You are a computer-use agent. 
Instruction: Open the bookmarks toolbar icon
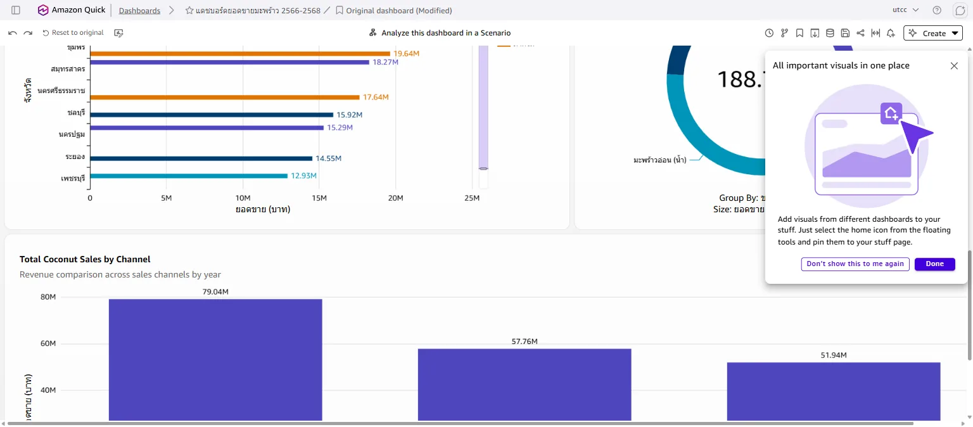click(799, 33)
